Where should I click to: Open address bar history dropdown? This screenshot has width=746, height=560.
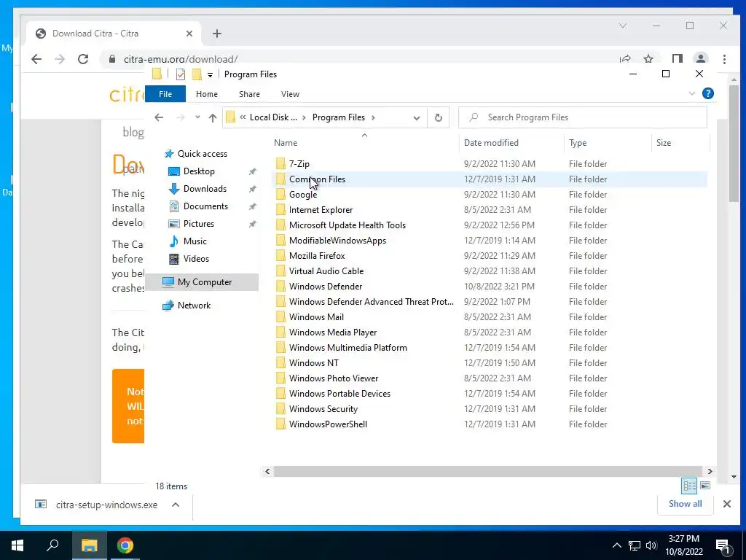[416, 117]
